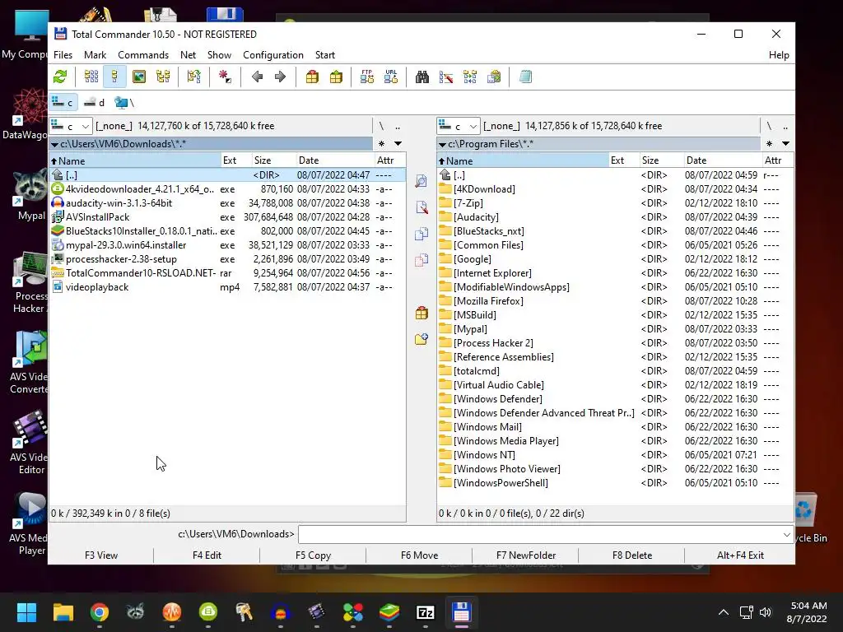
Task: Click the View icon in the middle bar
Action: pyautogui.click(x=421, y=181)
